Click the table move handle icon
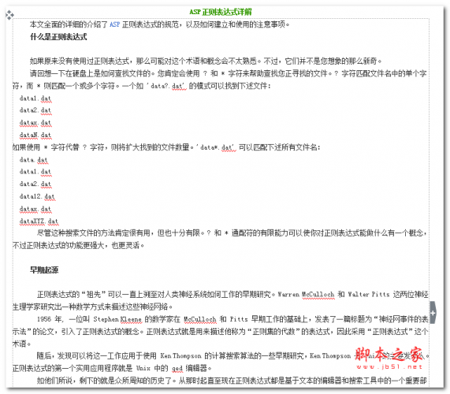The width and height of the screenshot is (450, 394). (x=9, y=15)
